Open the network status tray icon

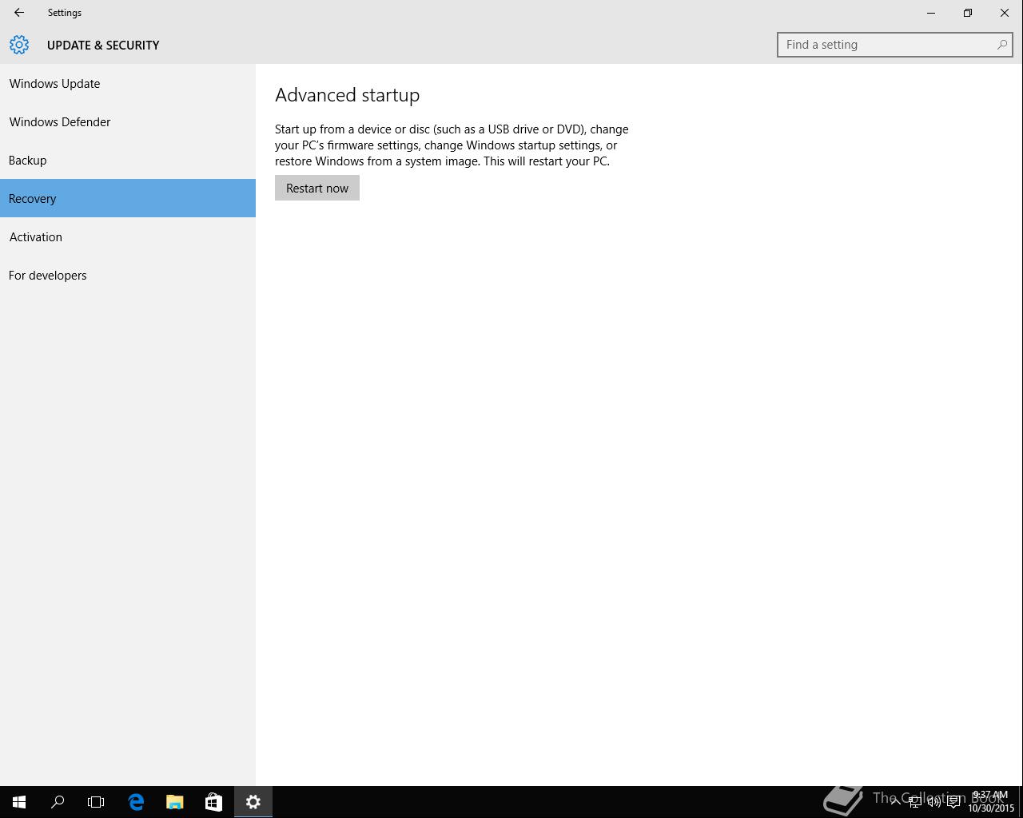(x=914, y=802)
